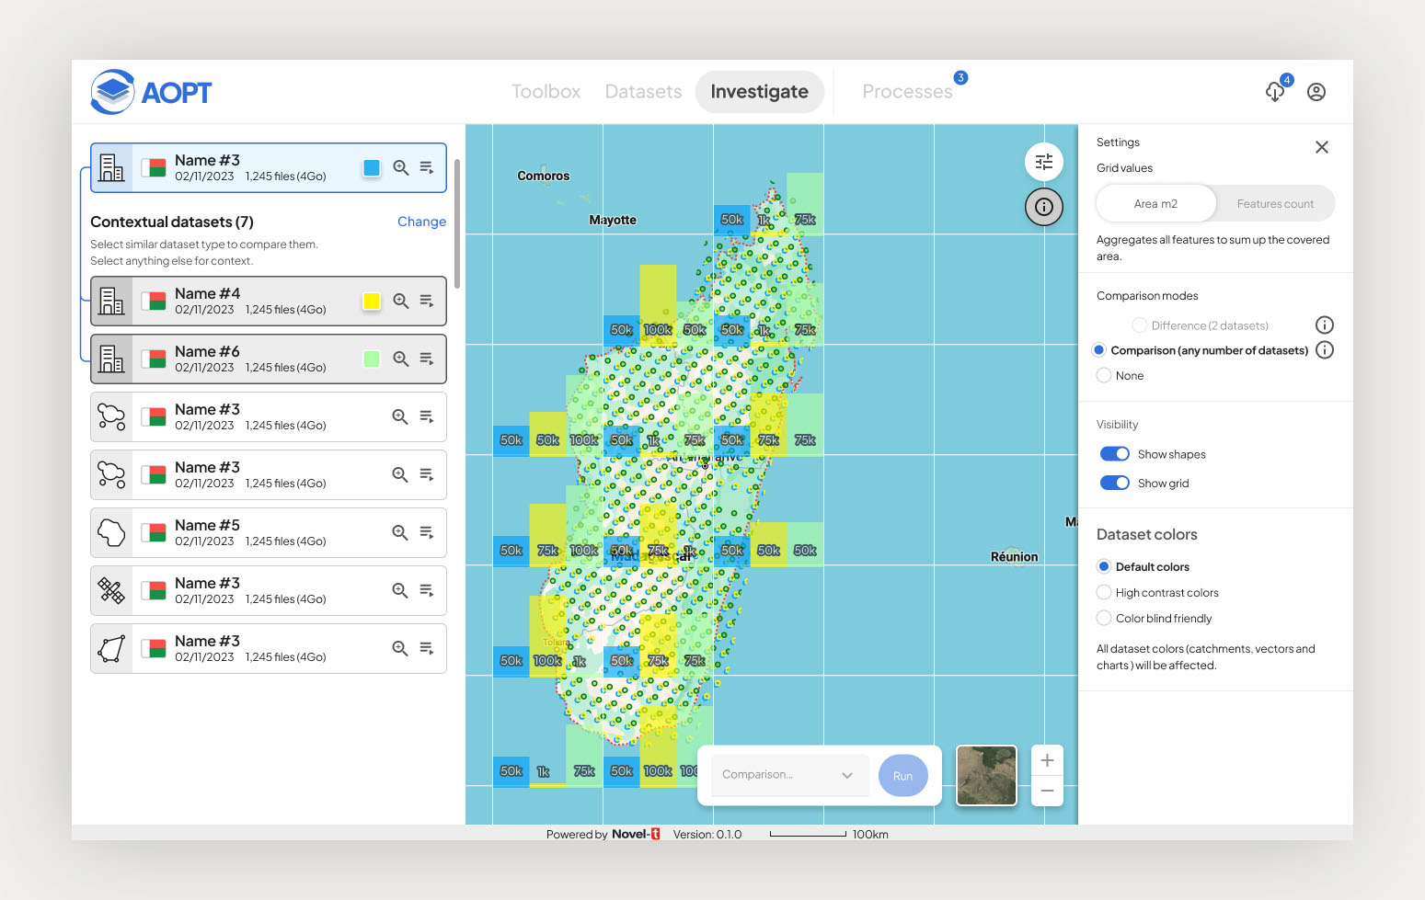This screenshot has width=1425, height=900.
Task: Click the Change link for contextual datasets
Action: tap(421, 222)
